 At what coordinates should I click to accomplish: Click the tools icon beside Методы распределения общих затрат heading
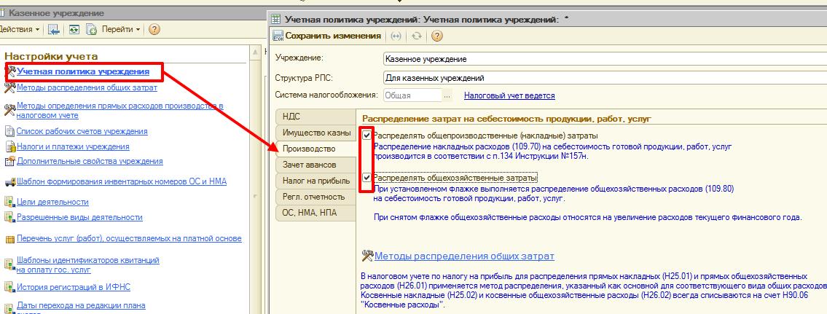coord(367,256)
